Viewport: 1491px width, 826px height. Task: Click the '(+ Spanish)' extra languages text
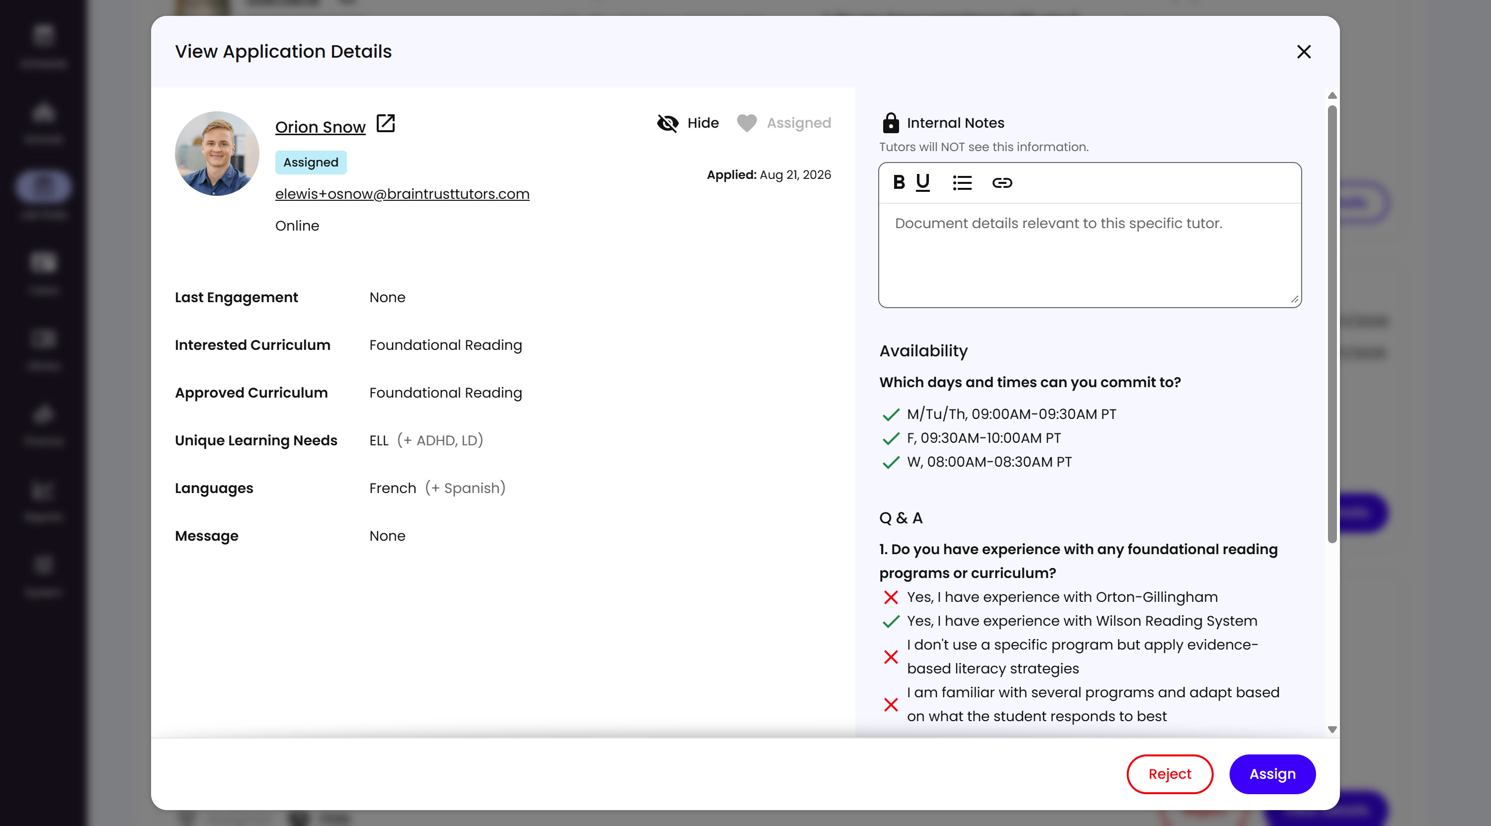(465, 488)
